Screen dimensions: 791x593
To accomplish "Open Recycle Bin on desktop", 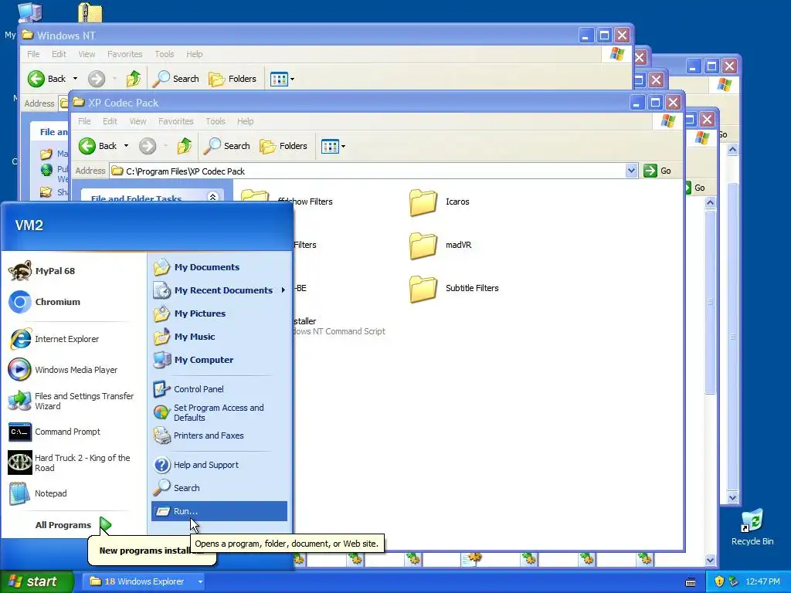I will (x=752, y=527).
